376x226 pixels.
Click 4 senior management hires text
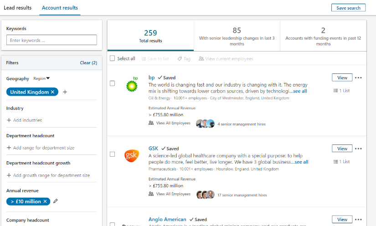click(x=242, y=124)
